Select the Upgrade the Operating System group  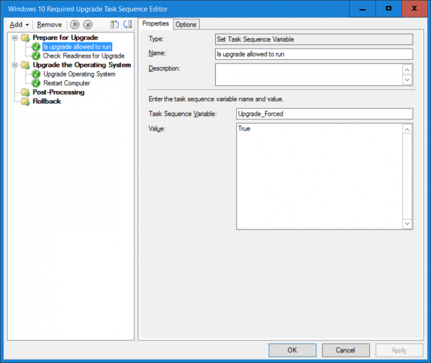pyautogui.click(x=82, y=65)
